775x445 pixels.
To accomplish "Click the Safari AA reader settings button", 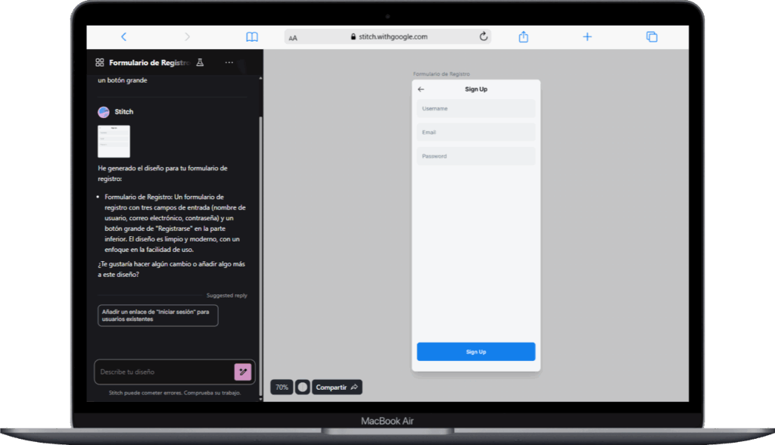I will click(x=293, y=37).
